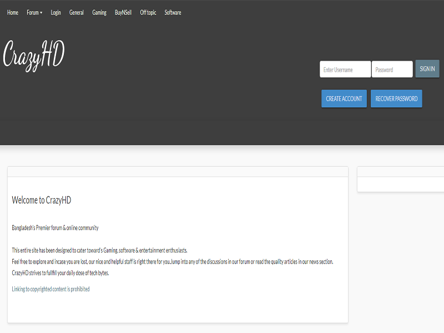The width and height of the screenshot is (444, 333).
Task: Open the copyrighted content prohibited link
Action: (x=51, y=289)
